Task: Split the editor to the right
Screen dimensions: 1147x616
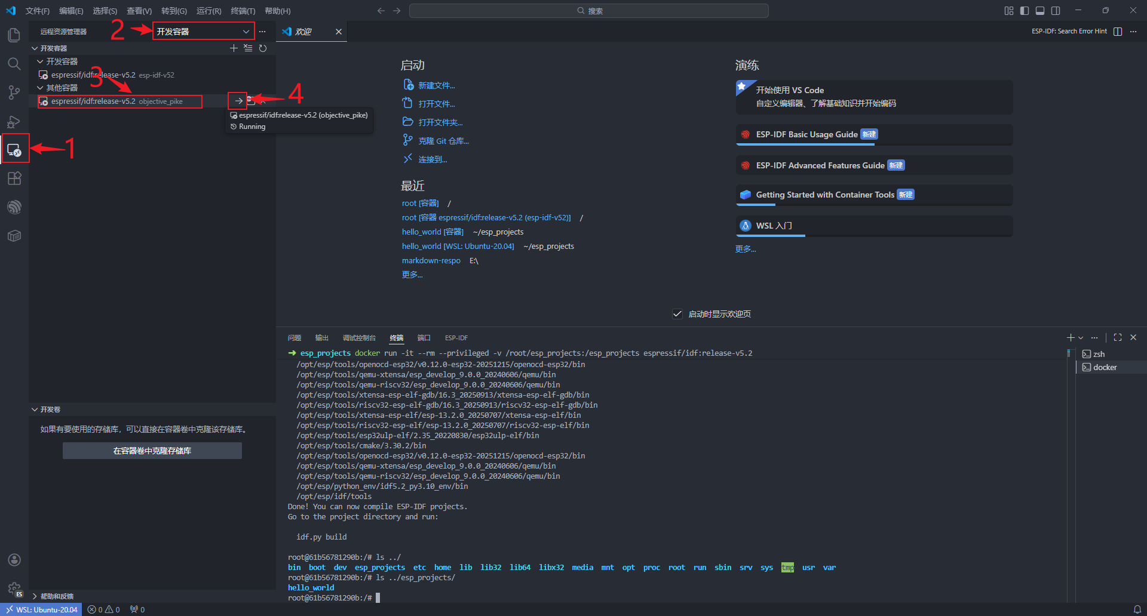Action: (1118, 32)
